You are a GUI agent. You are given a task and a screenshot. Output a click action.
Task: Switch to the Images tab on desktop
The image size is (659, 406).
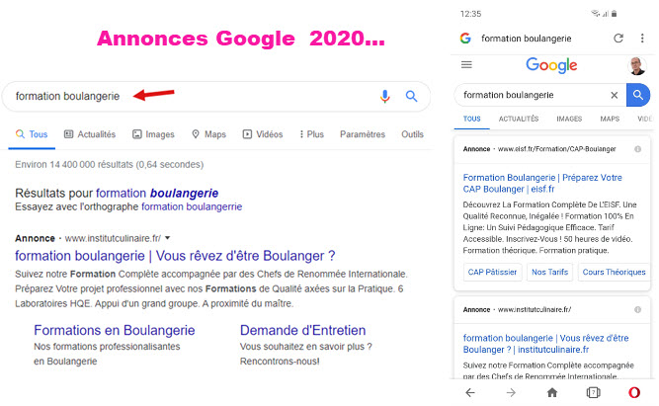[153, 134]
